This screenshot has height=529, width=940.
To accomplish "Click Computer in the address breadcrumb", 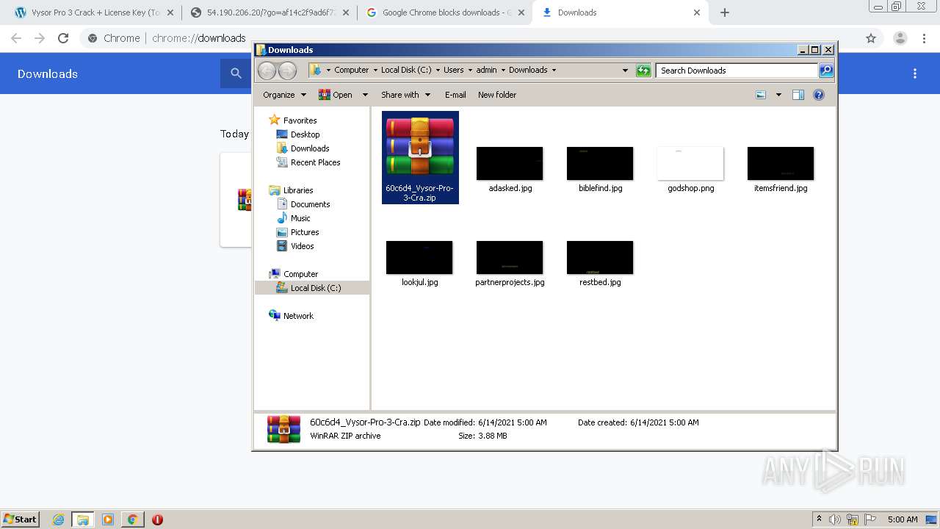I will (351, 71).
